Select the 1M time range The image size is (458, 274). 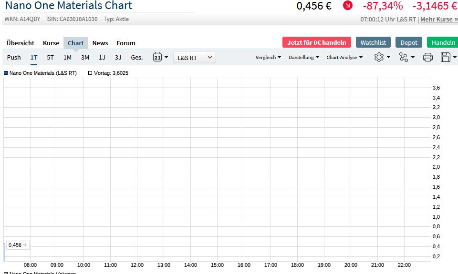pyautogui.click(x=67, y=57)
